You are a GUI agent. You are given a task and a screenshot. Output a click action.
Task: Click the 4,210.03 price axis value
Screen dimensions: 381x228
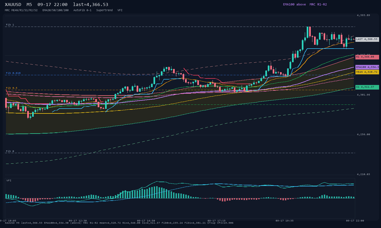tap(364, 174)
